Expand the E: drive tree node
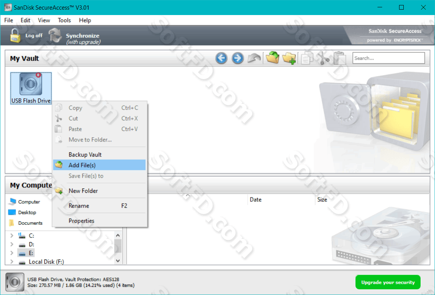Viewport: 435px width, 295px height. pyautogui.click(x=12, y=253)
